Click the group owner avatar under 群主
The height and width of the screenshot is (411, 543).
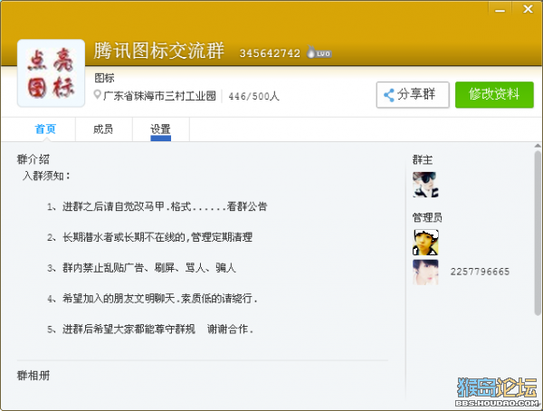pos(425,185)
